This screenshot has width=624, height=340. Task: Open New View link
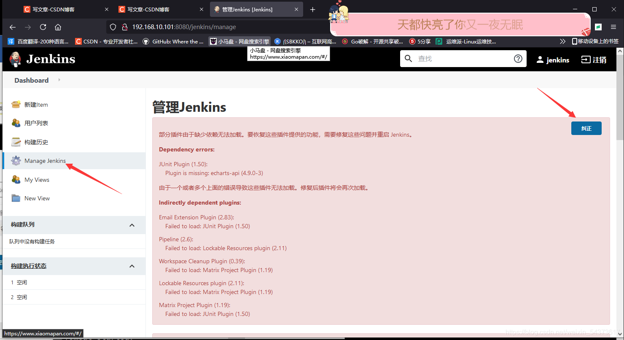(37, 198)
